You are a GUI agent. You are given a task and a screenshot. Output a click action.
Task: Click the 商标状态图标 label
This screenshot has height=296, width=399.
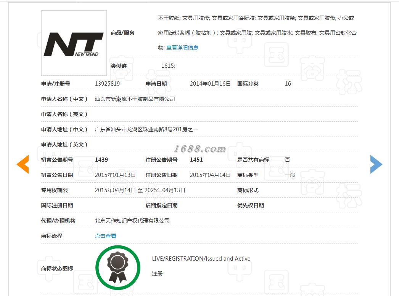tap(57, 268)
